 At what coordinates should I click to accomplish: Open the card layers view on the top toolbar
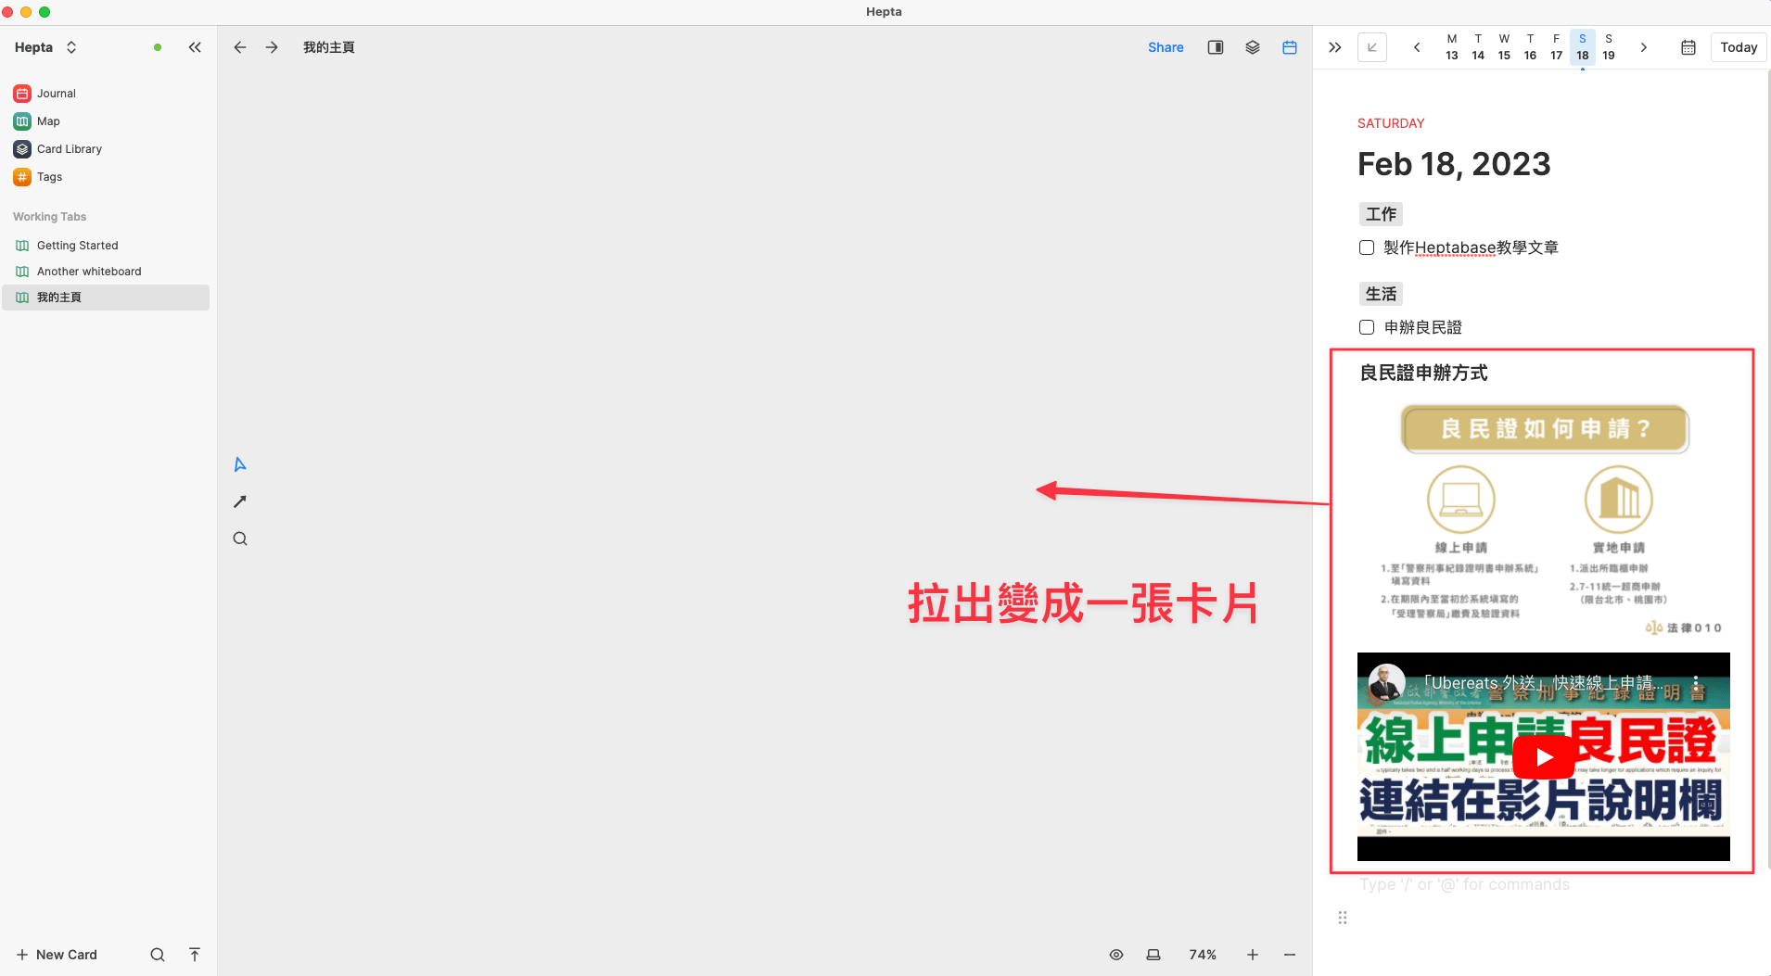[x=1252, y=46]
